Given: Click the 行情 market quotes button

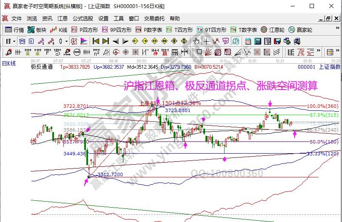Looking at the screenshot, I should tap(14, 30).
